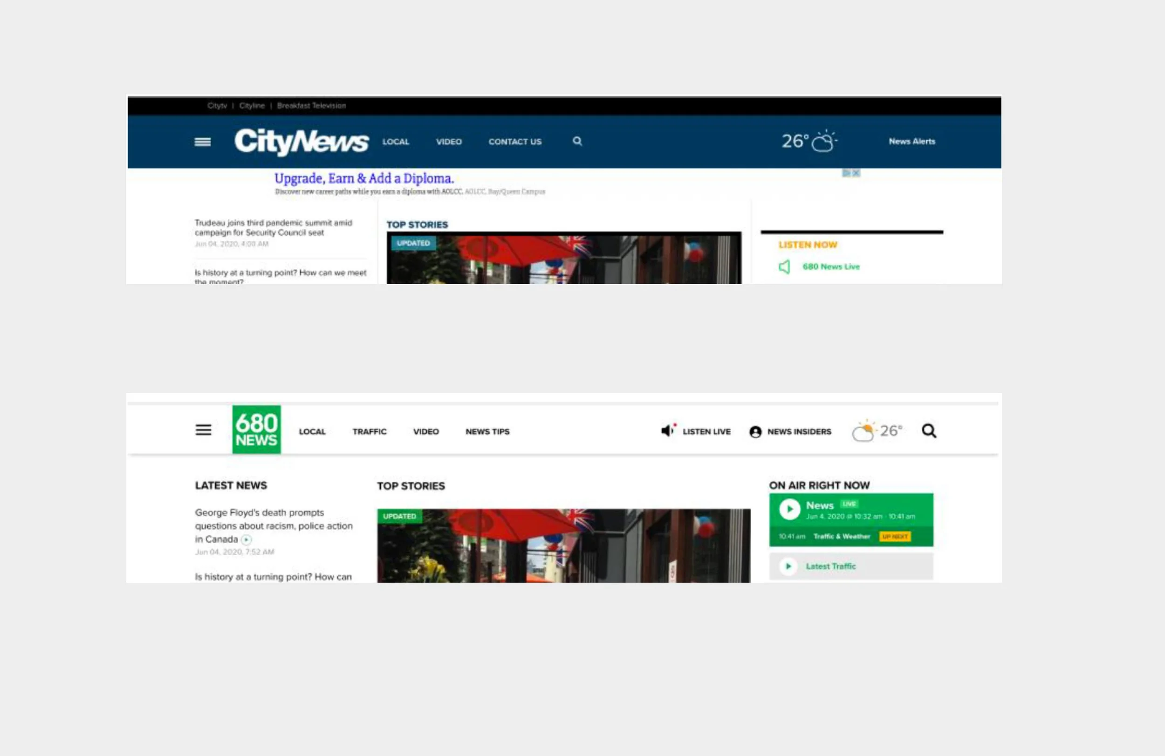Screen dimensions: 1165x756
Task: Select LOCAL in CityNews navigation
Action: pyautogui.click(x=396, y=142)
